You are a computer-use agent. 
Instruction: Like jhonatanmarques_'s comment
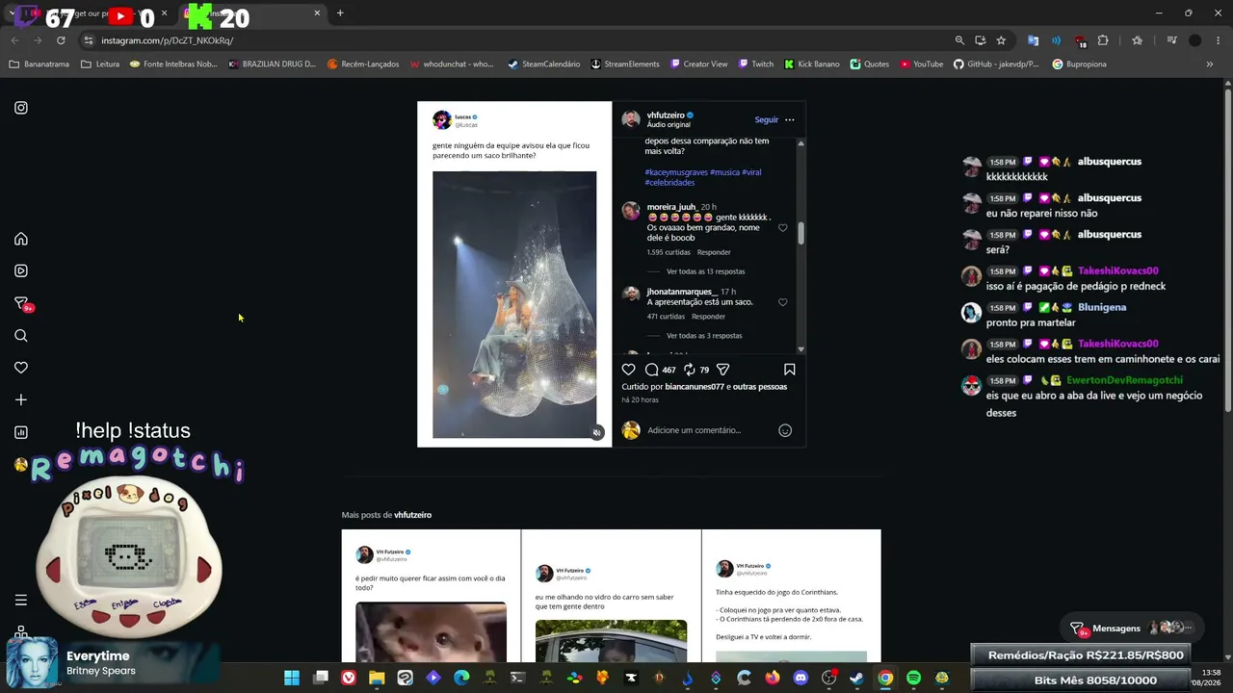tap(782, 302)
